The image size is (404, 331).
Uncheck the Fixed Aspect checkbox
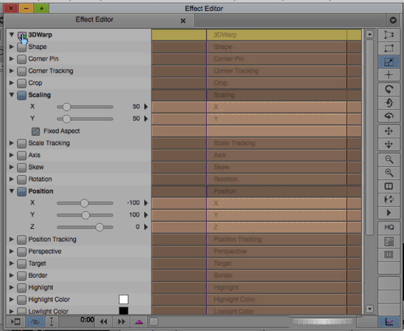tap(35, 132)
